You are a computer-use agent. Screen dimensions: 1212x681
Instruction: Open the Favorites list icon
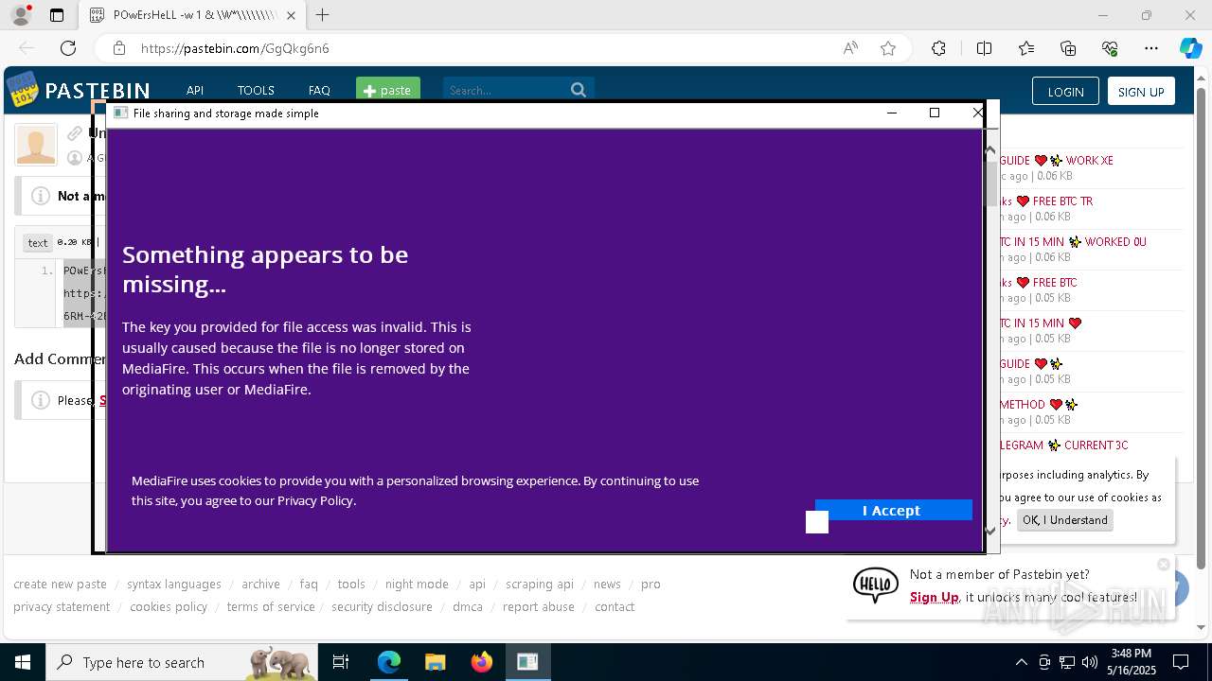click(x=1026, y=48)
